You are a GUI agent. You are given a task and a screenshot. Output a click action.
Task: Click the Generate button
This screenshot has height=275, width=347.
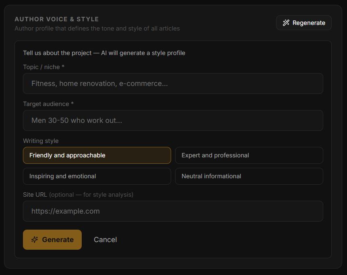pos(52,240)
